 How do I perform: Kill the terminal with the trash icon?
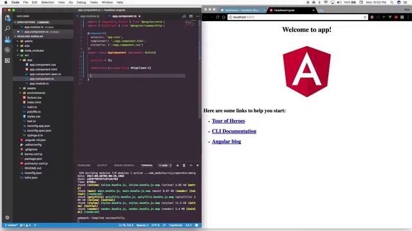184,166
